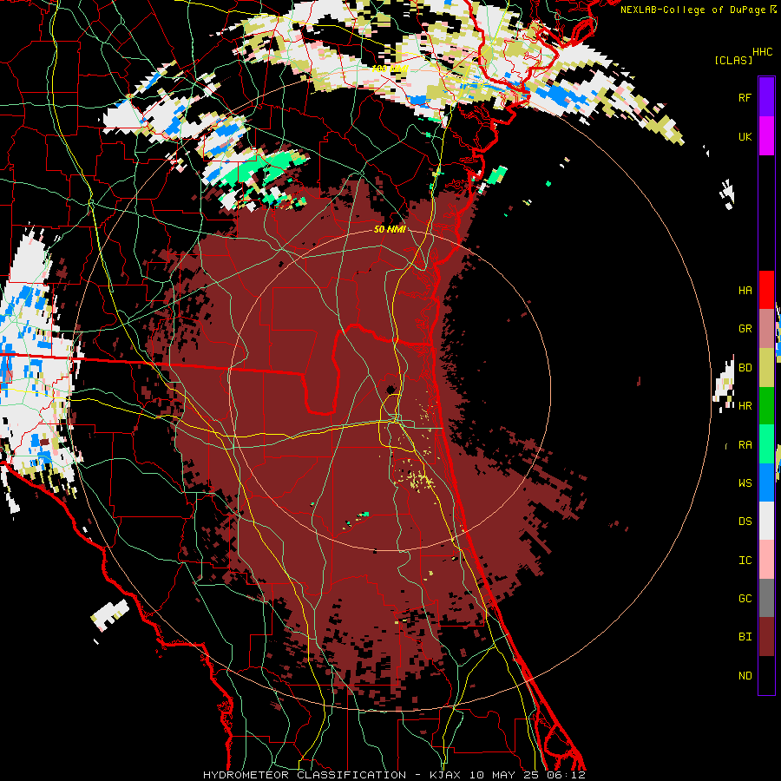Click the '100 NMI' range ring label
Screen dimensions: 781x781
click(x=390, y=69)
